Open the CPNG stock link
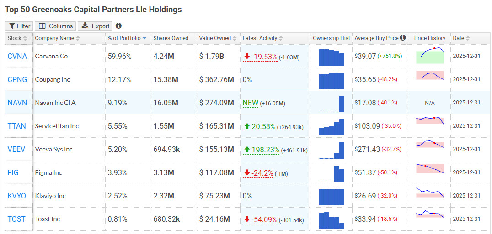Screen dimensions: 492x234 tap(17, 79)
